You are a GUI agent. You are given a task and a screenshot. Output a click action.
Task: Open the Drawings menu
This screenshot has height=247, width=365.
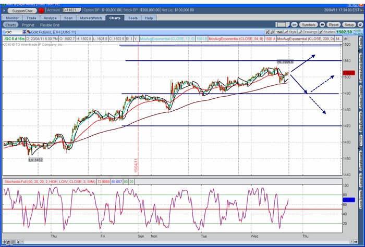tap(308, 32)
